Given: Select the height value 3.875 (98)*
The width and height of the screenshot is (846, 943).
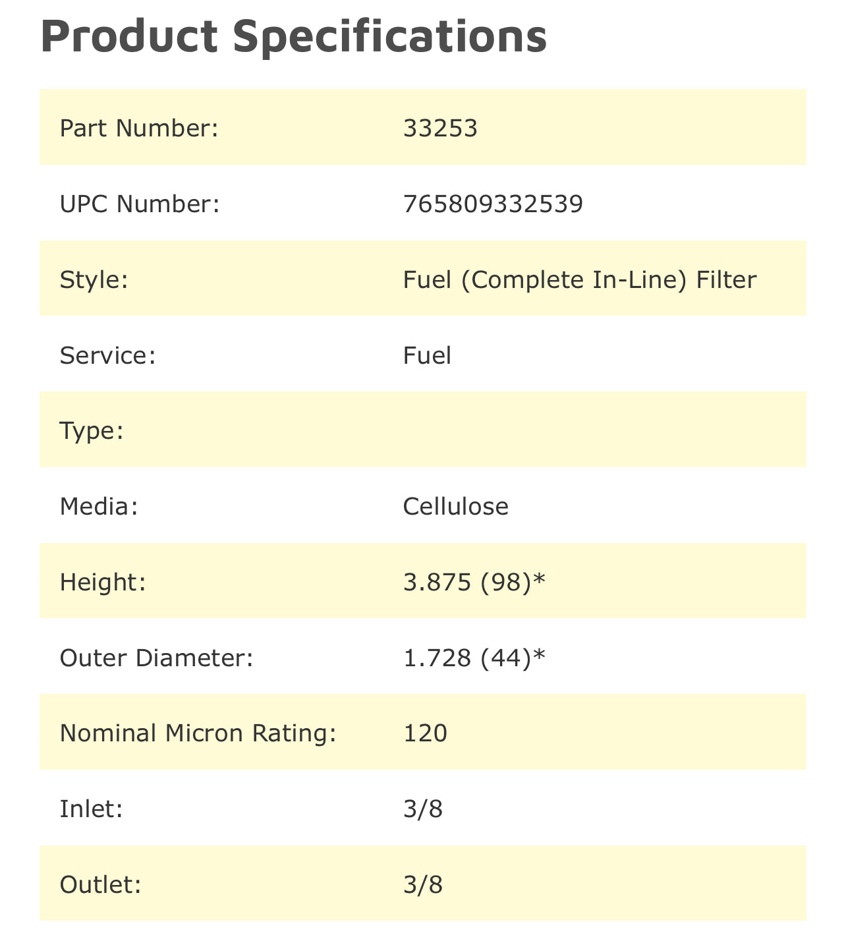Looking at the screenshot, I should tap(474, 583).
